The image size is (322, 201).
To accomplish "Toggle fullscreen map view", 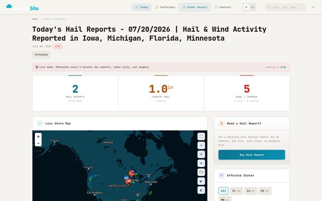I will pyautogui.click(x=201, y=136).
